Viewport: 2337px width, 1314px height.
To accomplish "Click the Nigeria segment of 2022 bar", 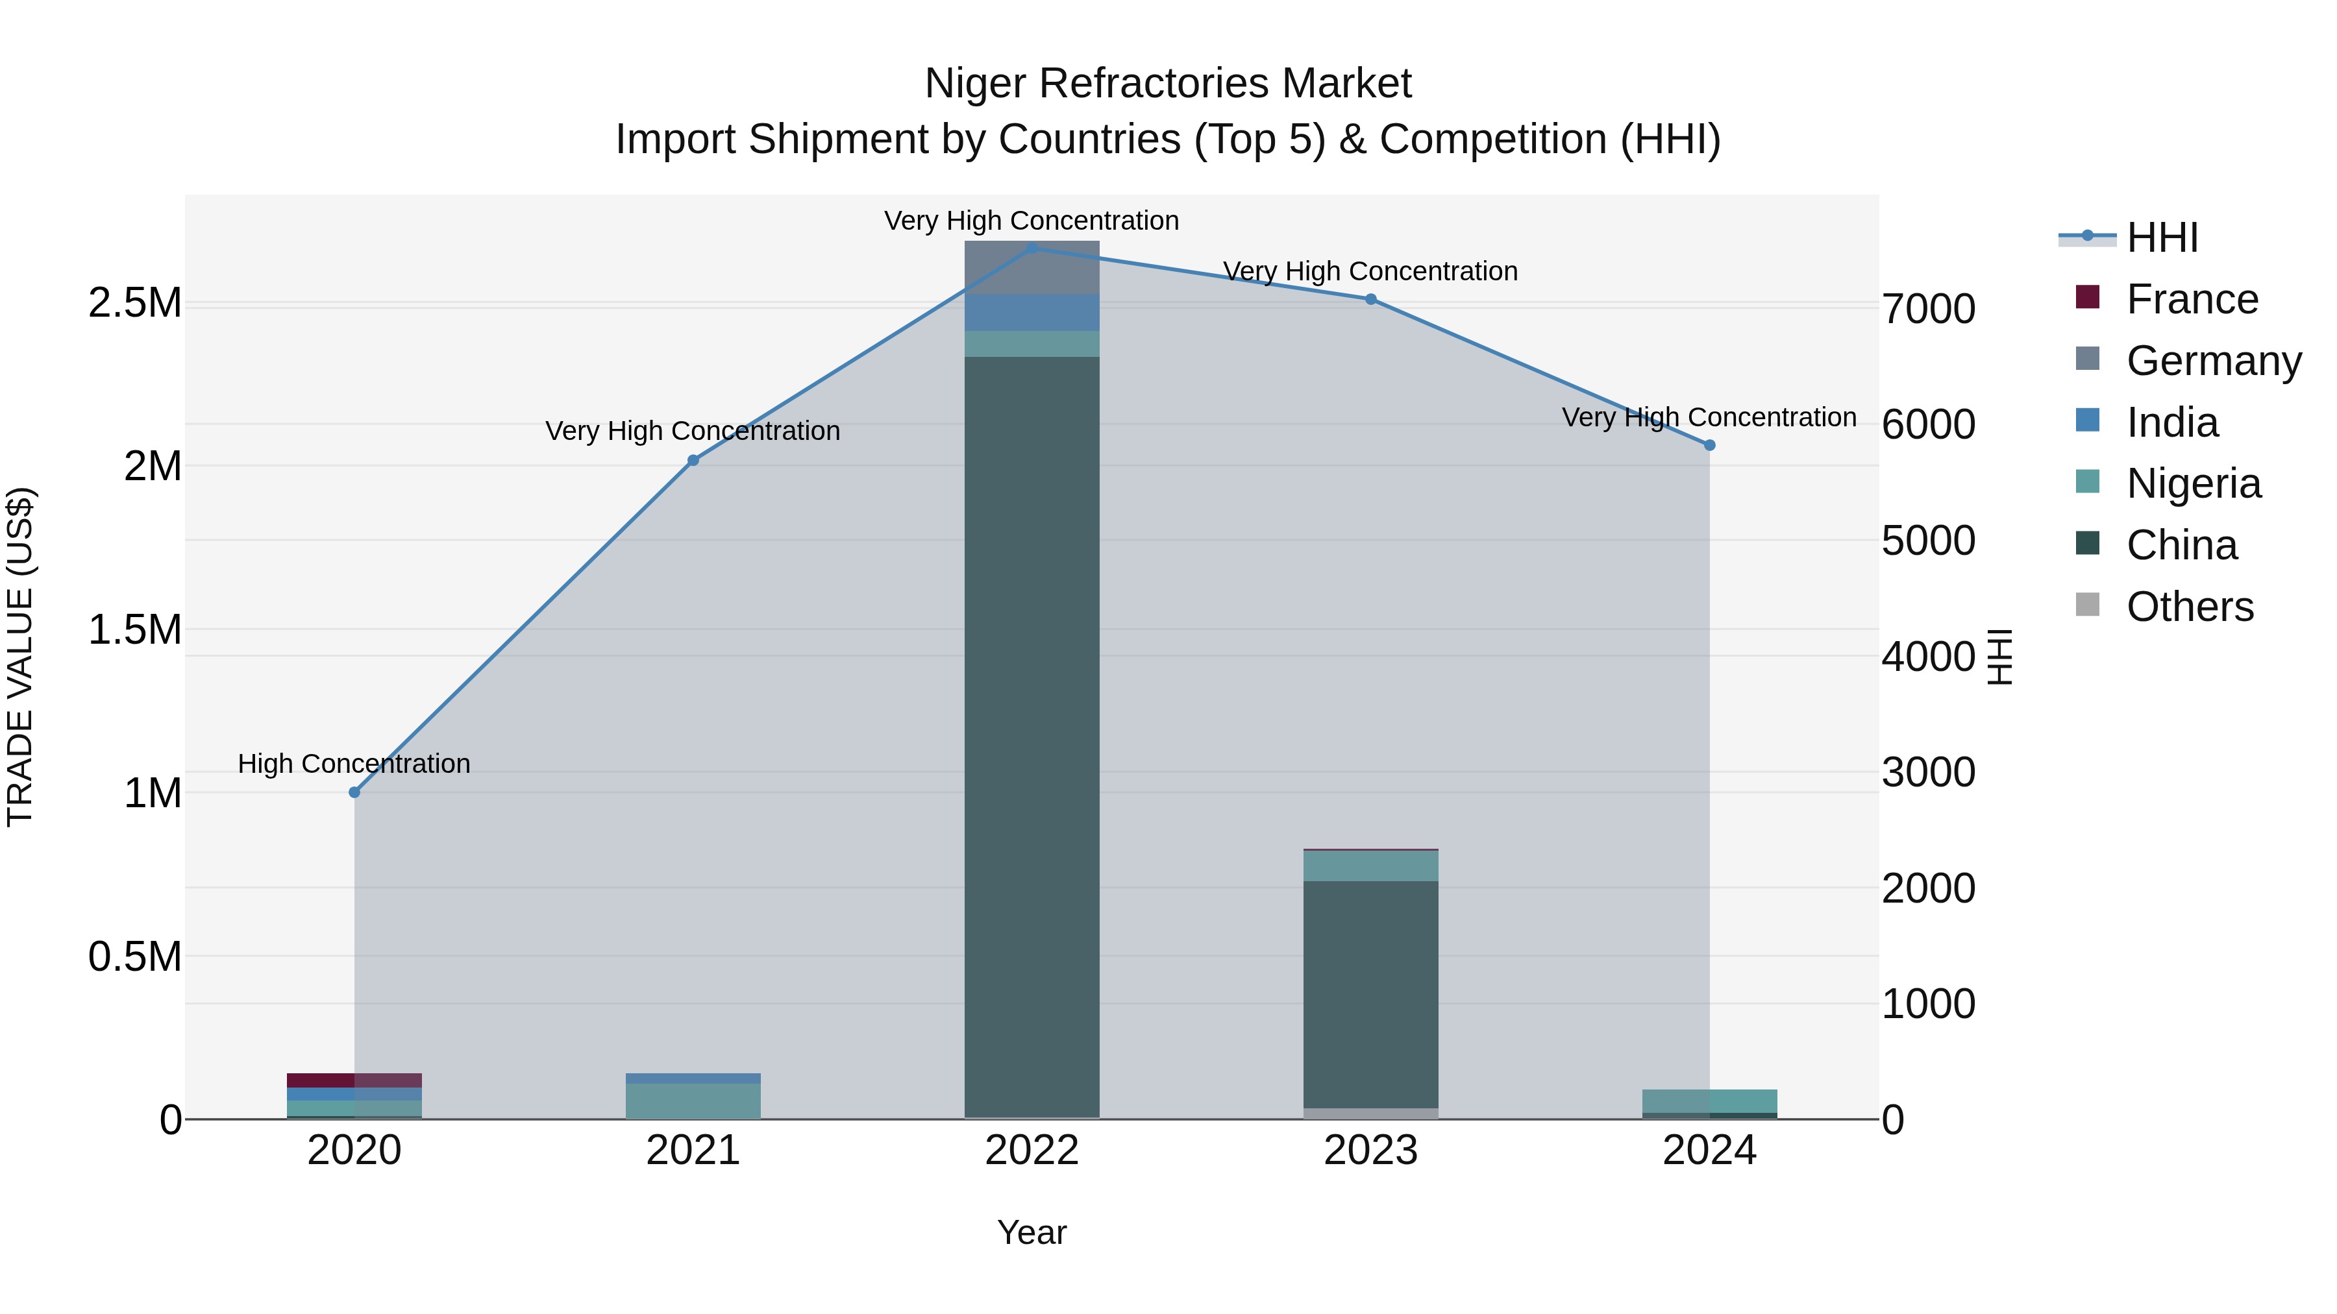I will pos(1032,344).
